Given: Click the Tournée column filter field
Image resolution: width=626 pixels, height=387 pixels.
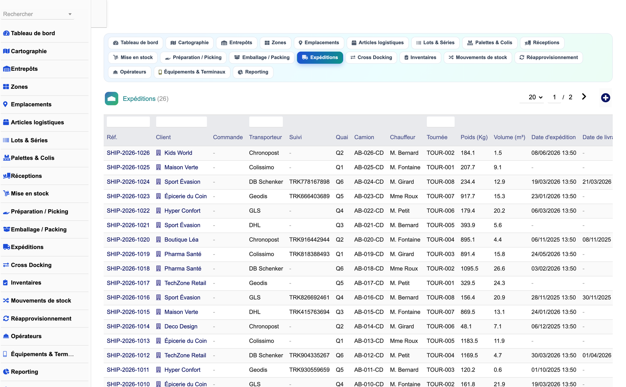Looking at the screenshot, I should (x=440, y=122).
